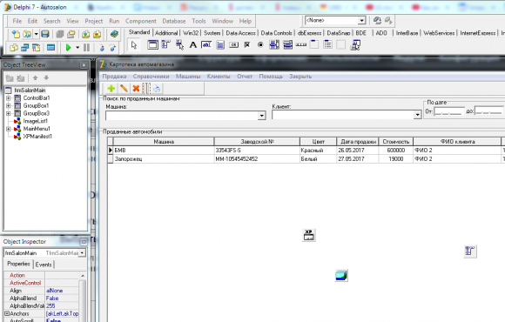Click the green Run arrow icon
The height and width of the screenshot is (322, 505).
68,48
